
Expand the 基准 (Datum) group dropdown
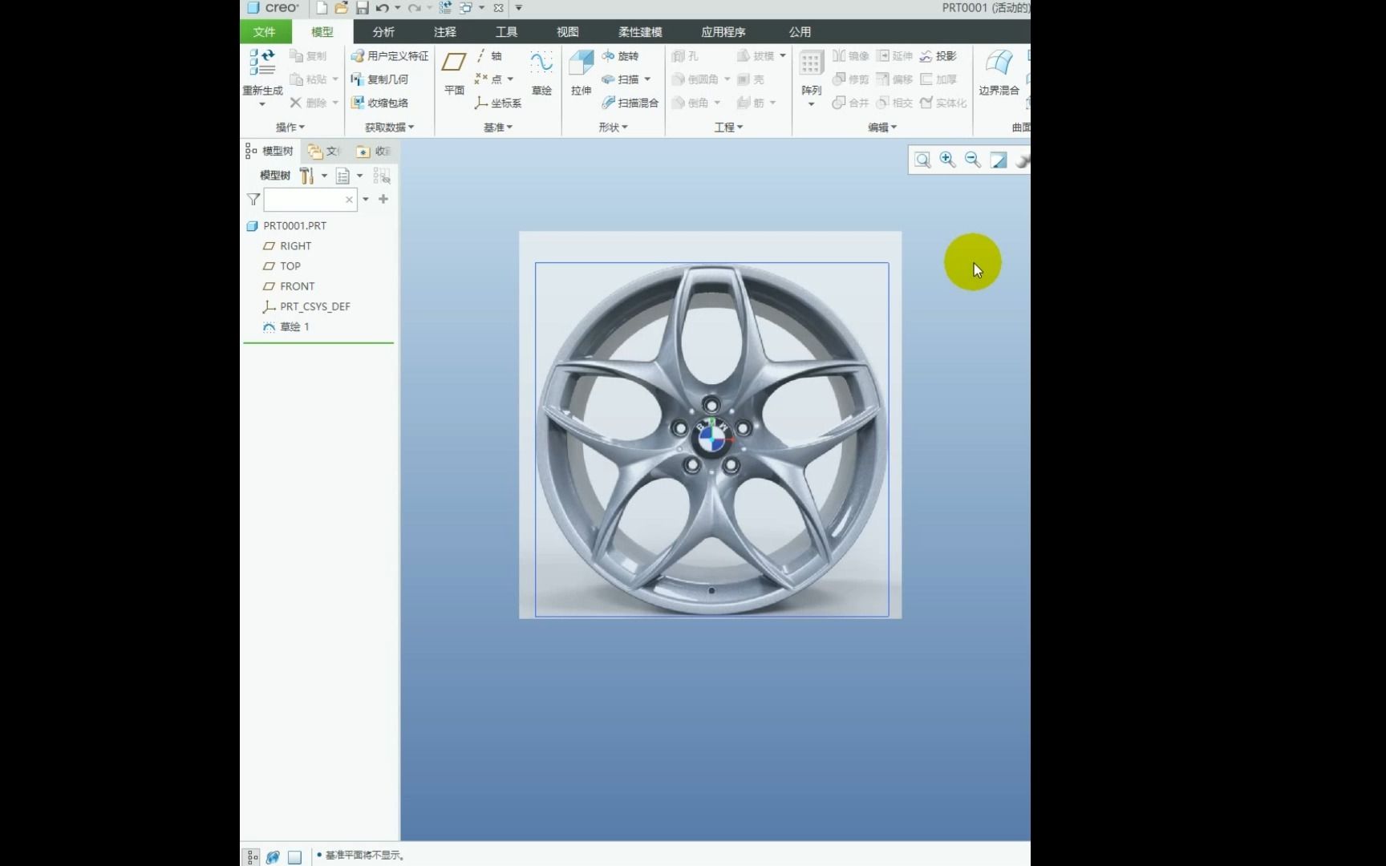pos(498,127)
